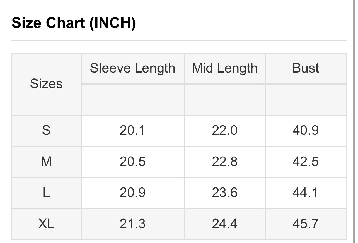
Task: Select bust measurement 42.5
Action: click(306, 162)
